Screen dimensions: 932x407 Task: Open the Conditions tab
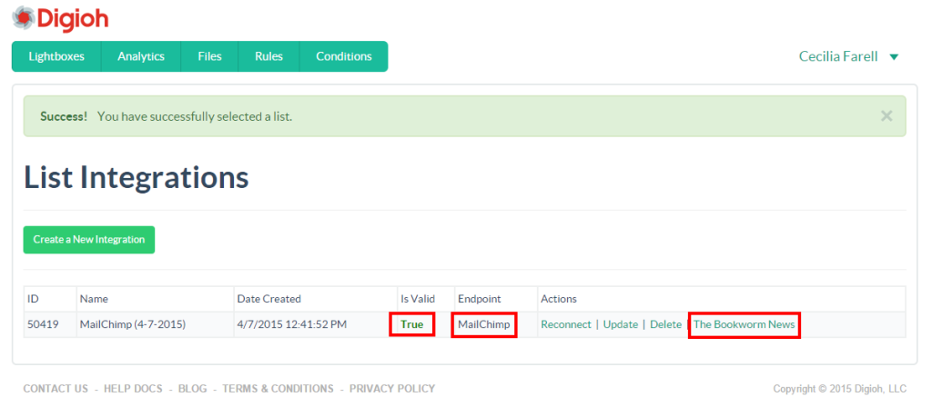[x=343, y=56]
